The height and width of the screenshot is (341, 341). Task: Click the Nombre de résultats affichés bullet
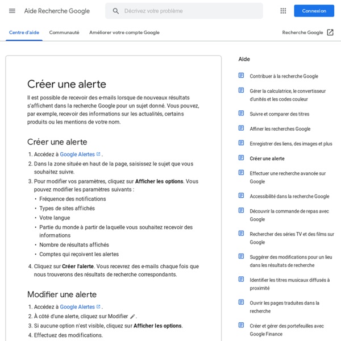[74, 244]
